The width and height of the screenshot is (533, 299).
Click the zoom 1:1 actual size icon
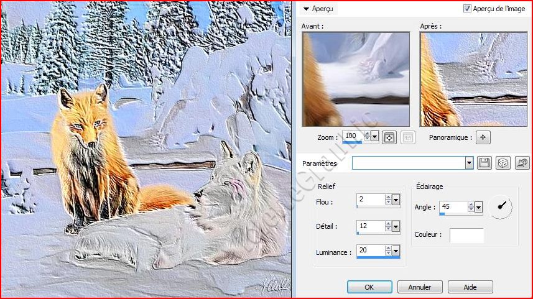407,137
